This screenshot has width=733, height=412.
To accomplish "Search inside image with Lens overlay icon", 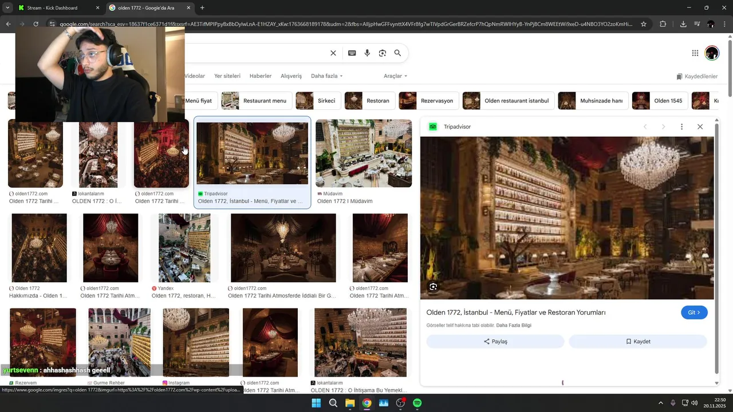I will tap(434, 287).
